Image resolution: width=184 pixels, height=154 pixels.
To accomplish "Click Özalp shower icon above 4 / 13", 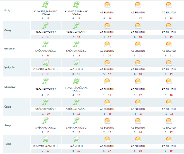I will tap(76, 102).
